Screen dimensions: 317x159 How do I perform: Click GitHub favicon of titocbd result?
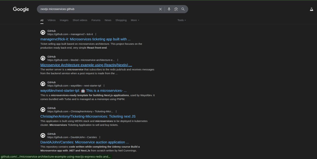[x=43, y=58]
